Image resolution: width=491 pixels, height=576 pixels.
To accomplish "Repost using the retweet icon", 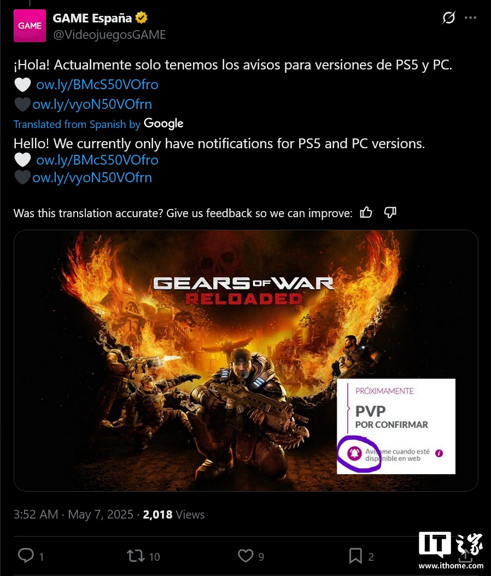I will pyautogui.click(x=136, y=556).
